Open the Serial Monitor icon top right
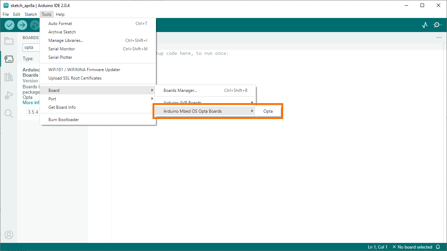Image resolution: width=447 pixels, height=251 pixels. pos(437,25)
